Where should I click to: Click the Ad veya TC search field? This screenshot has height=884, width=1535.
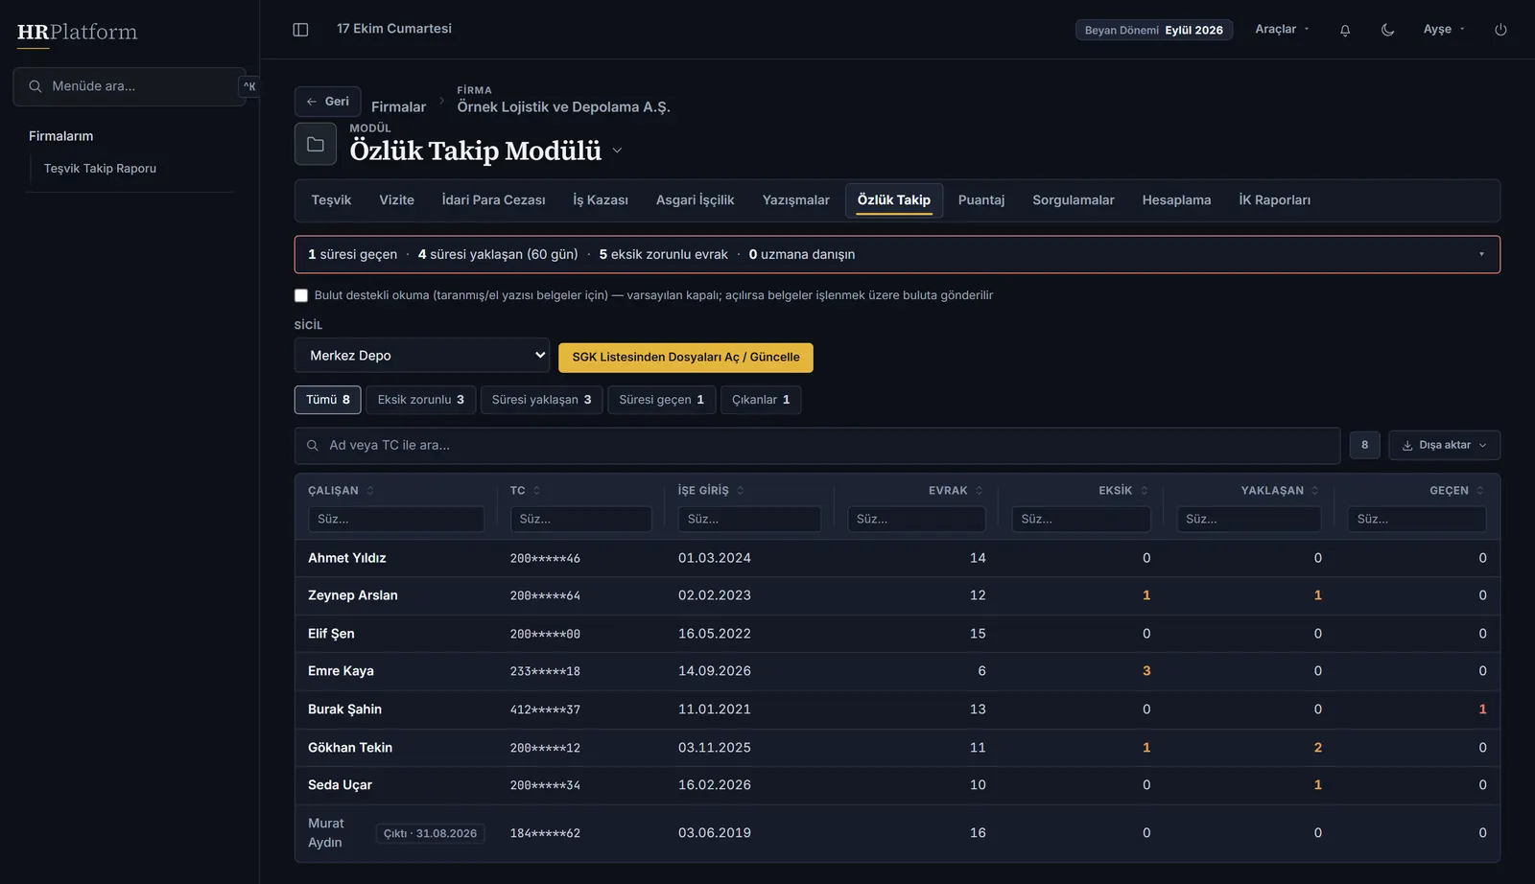pyautogui.click(x=817, y=446)
